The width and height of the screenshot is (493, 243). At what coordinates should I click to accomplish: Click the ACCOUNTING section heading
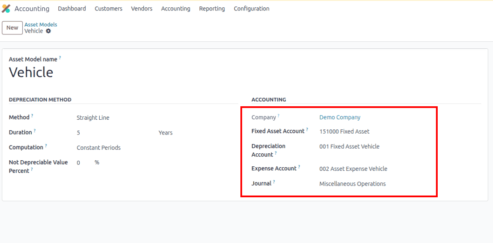[269, 100]
